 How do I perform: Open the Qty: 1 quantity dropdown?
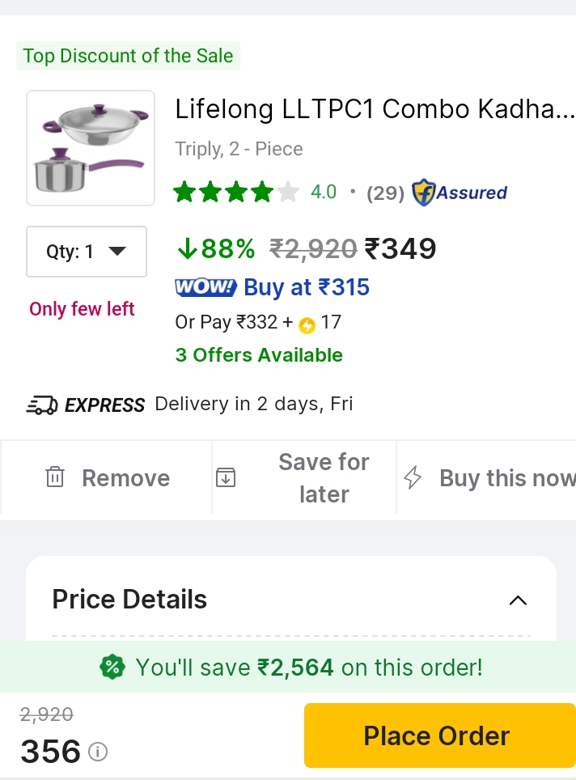[87, 252]
